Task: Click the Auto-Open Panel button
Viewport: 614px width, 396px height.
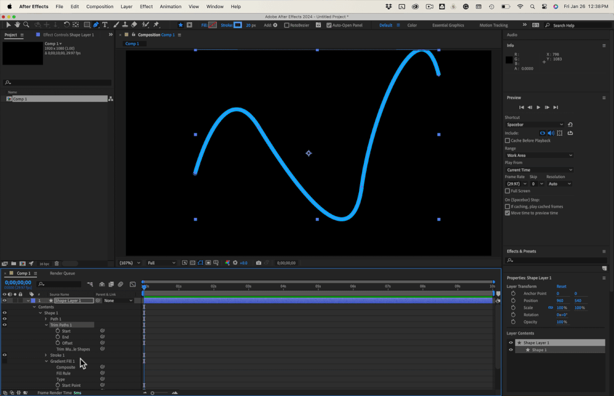Action: pyautogui.click(x=329, y=25)
